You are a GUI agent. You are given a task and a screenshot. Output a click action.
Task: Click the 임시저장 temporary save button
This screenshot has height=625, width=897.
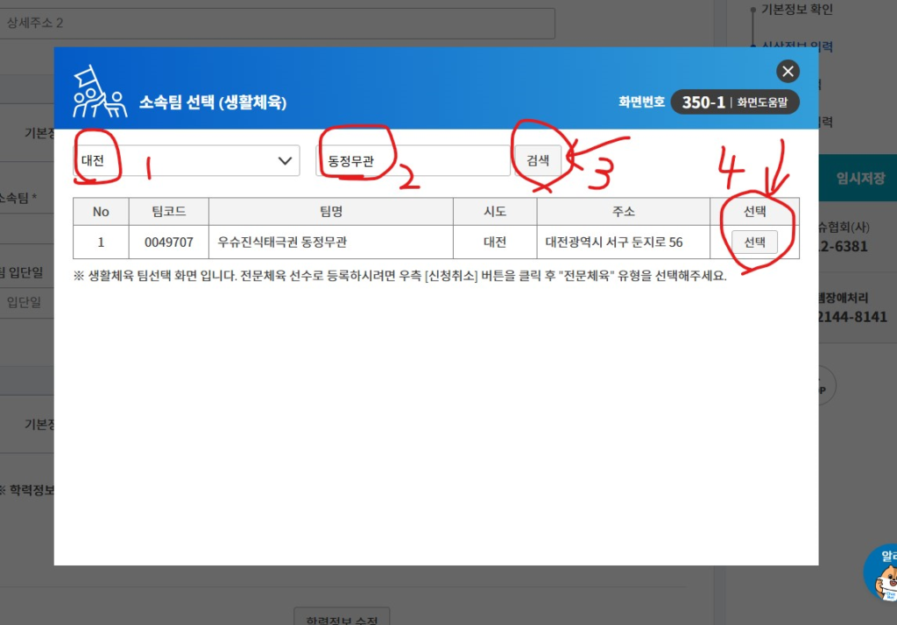click(859, 179)
